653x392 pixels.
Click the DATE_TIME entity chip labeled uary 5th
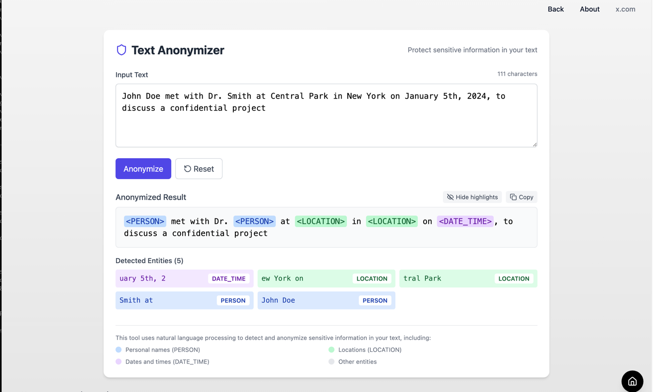click(x=184, y=279)
